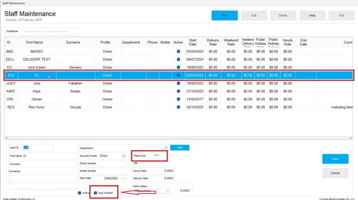Viewport: 358px width, 200px height.
Task: Select the Rex Victor Gocela row
Action: click(x=179, y=107)
